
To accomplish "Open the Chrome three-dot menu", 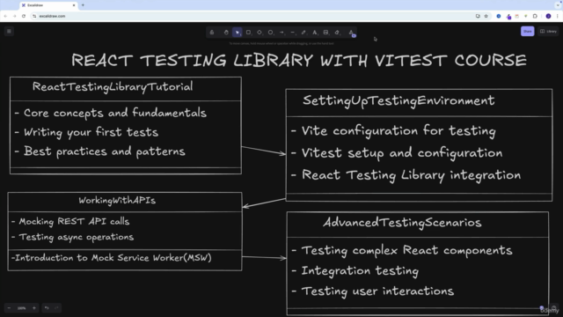I will (x=558, y=16).
